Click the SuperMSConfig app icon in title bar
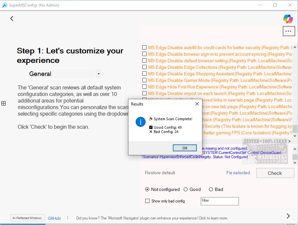 5,5
